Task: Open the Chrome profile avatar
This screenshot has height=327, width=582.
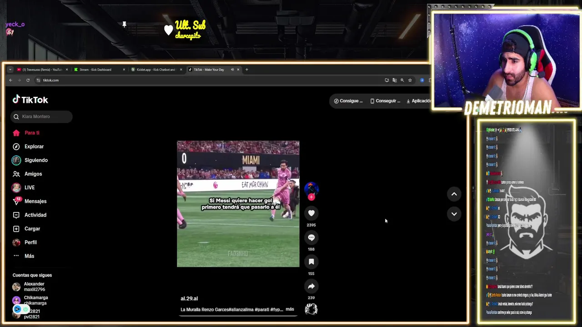Action: (422, 80)
